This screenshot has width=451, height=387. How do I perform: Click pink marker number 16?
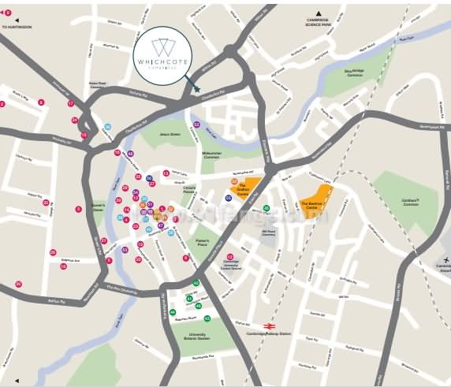click(x=117, y=153)
